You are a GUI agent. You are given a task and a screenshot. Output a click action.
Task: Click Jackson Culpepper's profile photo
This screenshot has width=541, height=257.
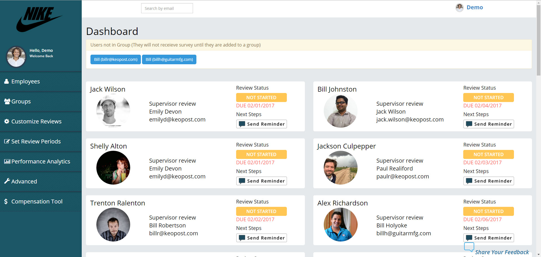[x=340, y=168]
